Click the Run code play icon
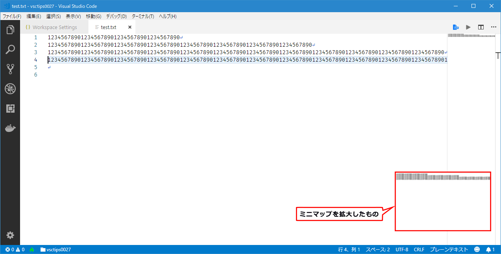This screenshot has width=501, height=254. coord(468,27)
